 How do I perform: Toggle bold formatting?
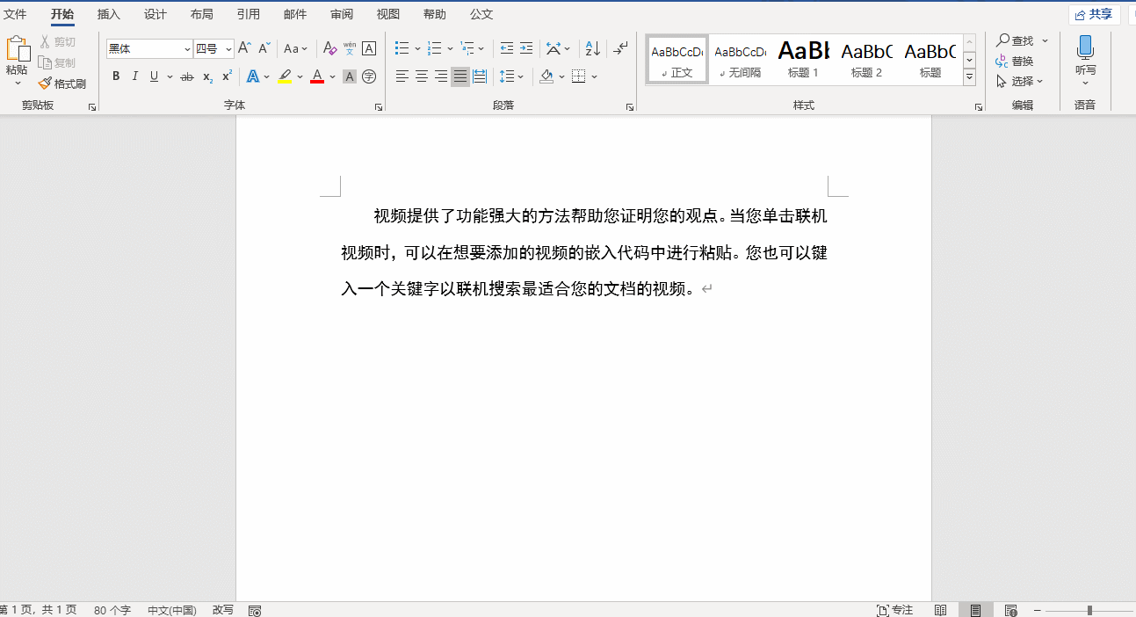(x=116, y=76)
